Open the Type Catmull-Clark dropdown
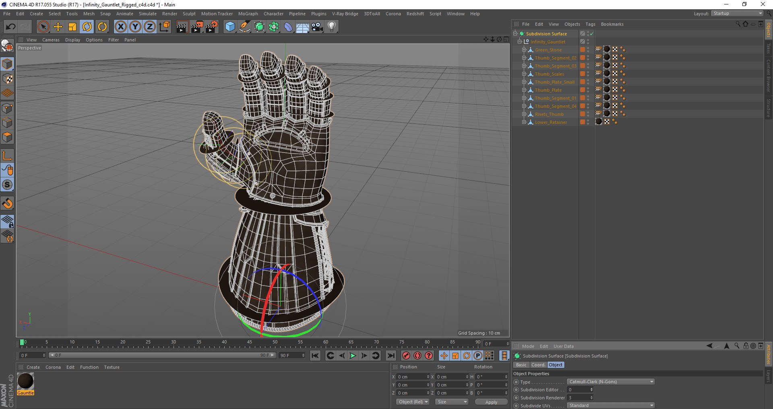 point(611,382)
